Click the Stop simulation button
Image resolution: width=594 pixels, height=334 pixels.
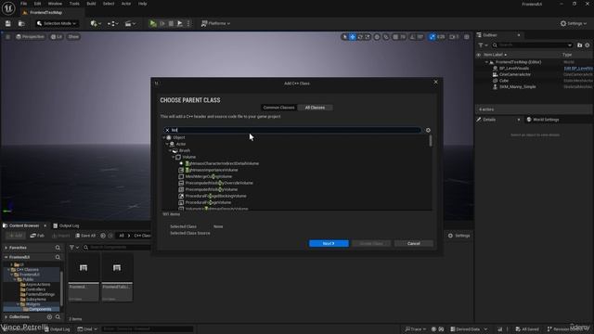click(171, 23)
